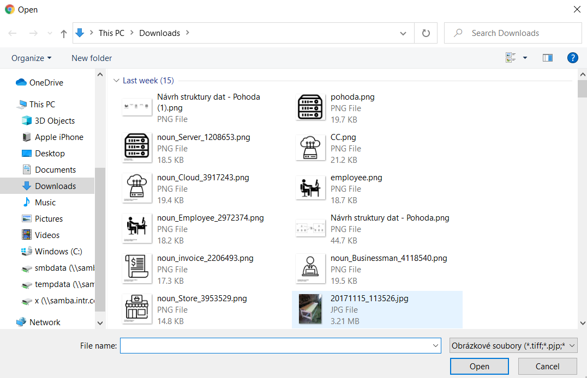Screen dimensions: 587x378
Task: Open the file type filter dropdown
Action: pos(513,345)
